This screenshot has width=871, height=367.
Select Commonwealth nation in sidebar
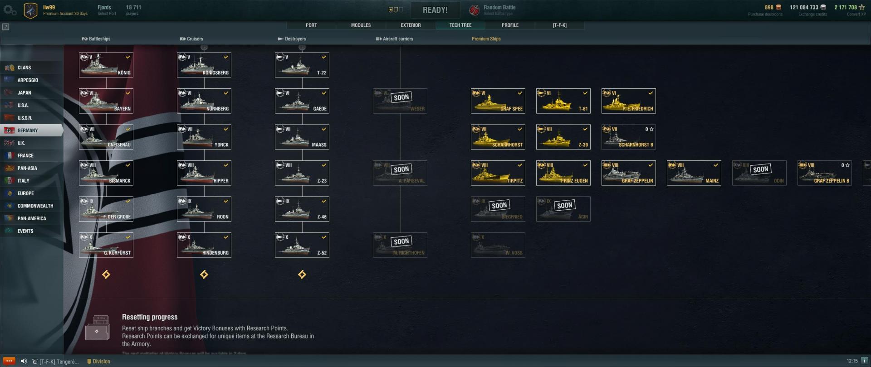pos(32,206)
